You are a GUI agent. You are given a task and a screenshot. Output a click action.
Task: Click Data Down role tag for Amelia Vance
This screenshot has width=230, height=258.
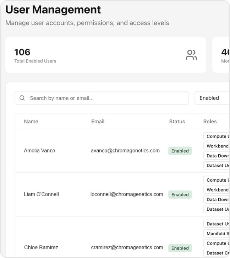217,156
